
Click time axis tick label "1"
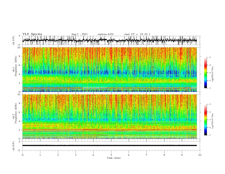coord(40,155)
